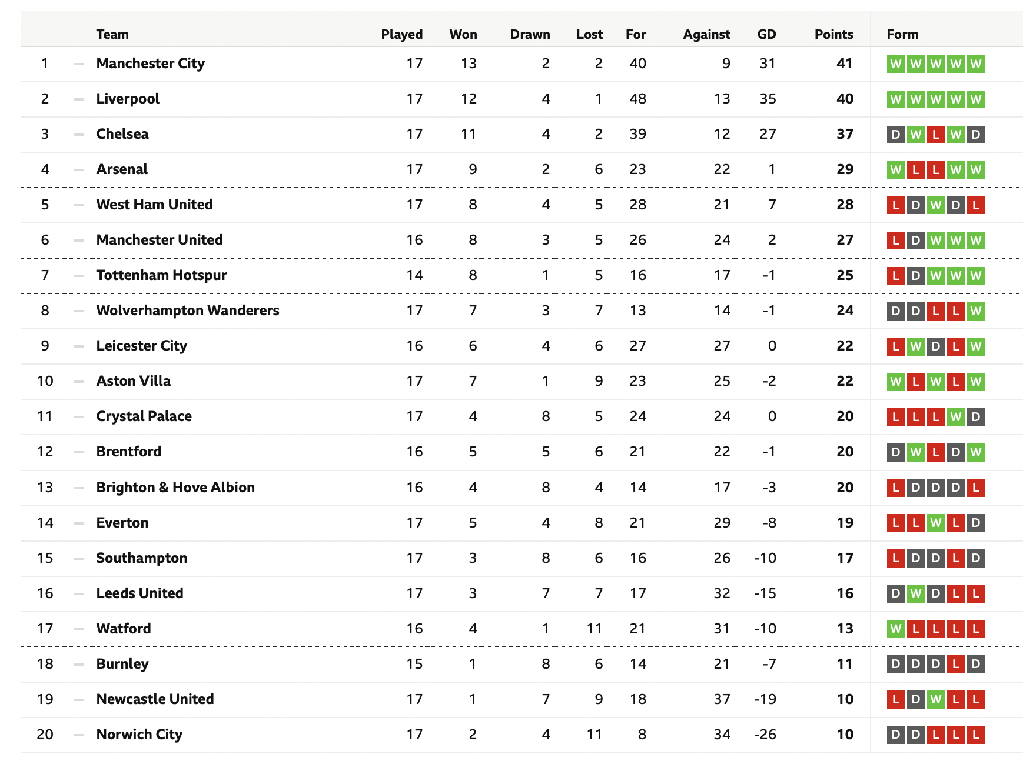This screenshot has height=761, width=1023.
Task: Click the first red L in West Ham's form
Action: 895,205
